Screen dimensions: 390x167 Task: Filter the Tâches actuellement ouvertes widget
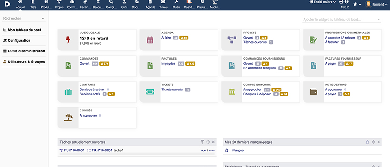click(x=202, y=142)
